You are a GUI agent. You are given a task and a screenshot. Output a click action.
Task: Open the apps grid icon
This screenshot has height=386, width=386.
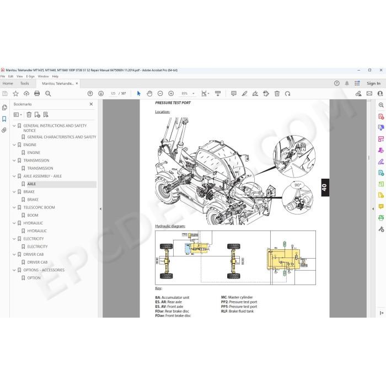point(357,83)
